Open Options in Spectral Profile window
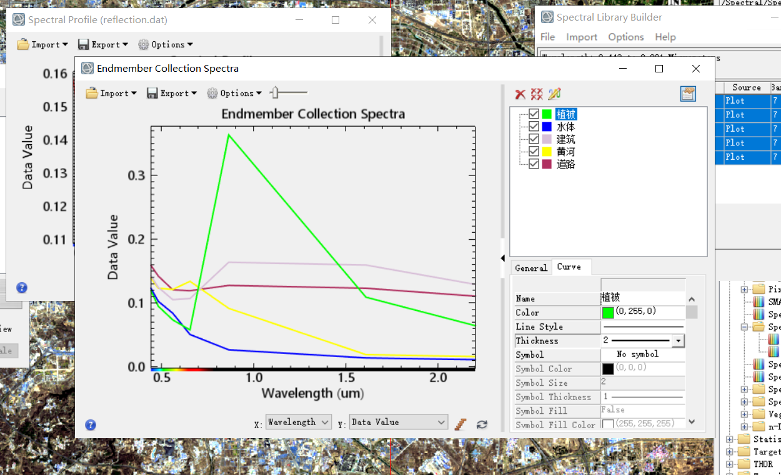781x475 pixels. click(x=165, y=44)
